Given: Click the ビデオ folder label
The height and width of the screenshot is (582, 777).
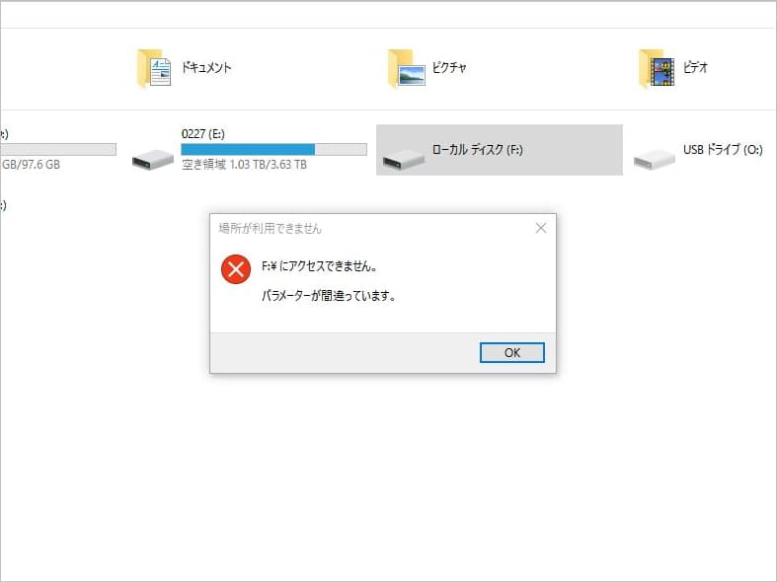Looking at the screenshot, I should coord(695,67).
